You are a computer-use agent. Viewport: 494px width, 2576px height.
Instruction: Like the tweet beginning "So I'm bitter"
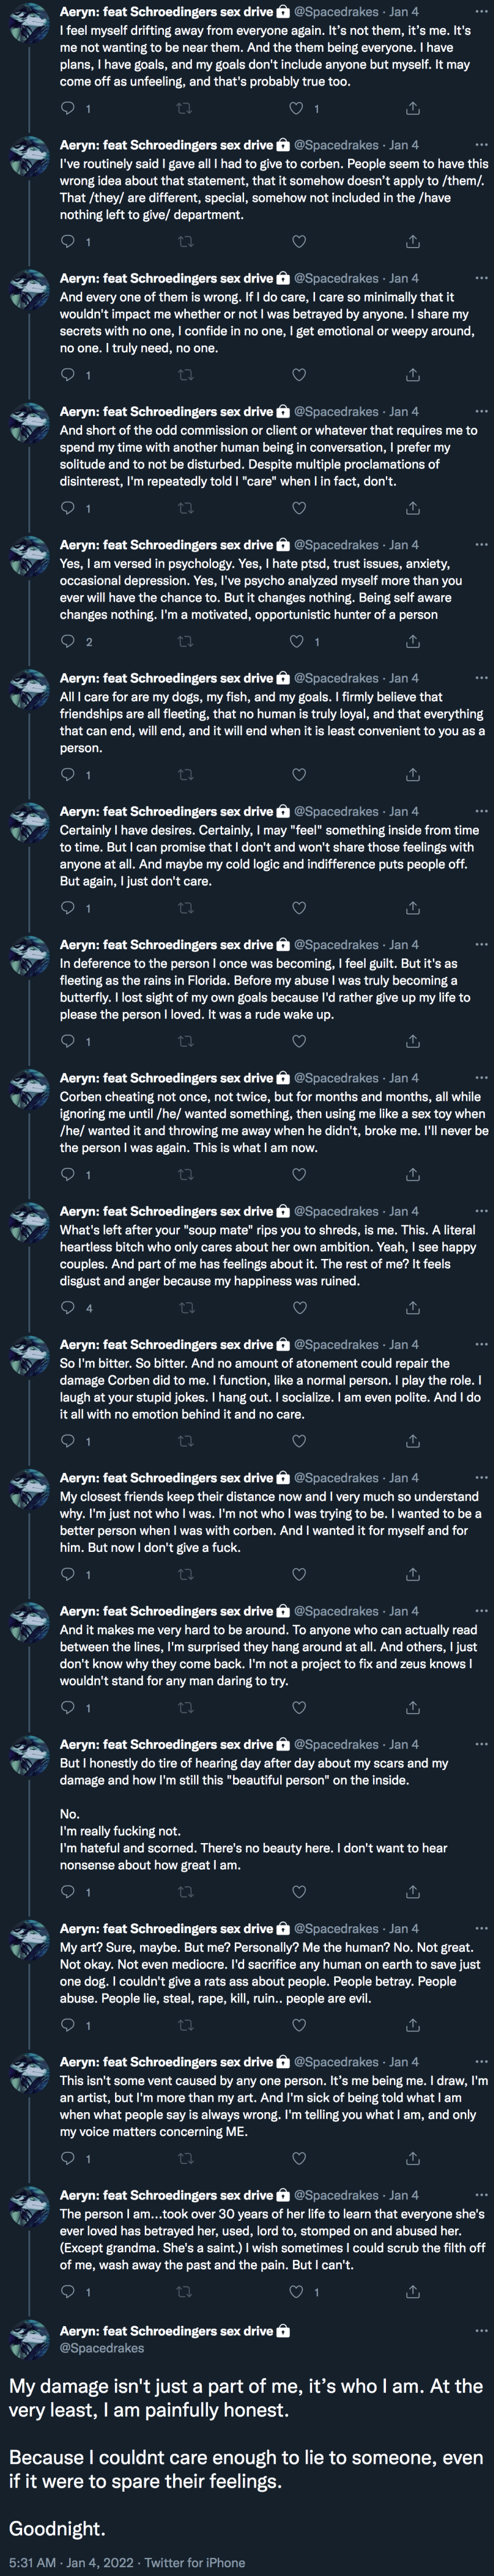coord(298,1441)
